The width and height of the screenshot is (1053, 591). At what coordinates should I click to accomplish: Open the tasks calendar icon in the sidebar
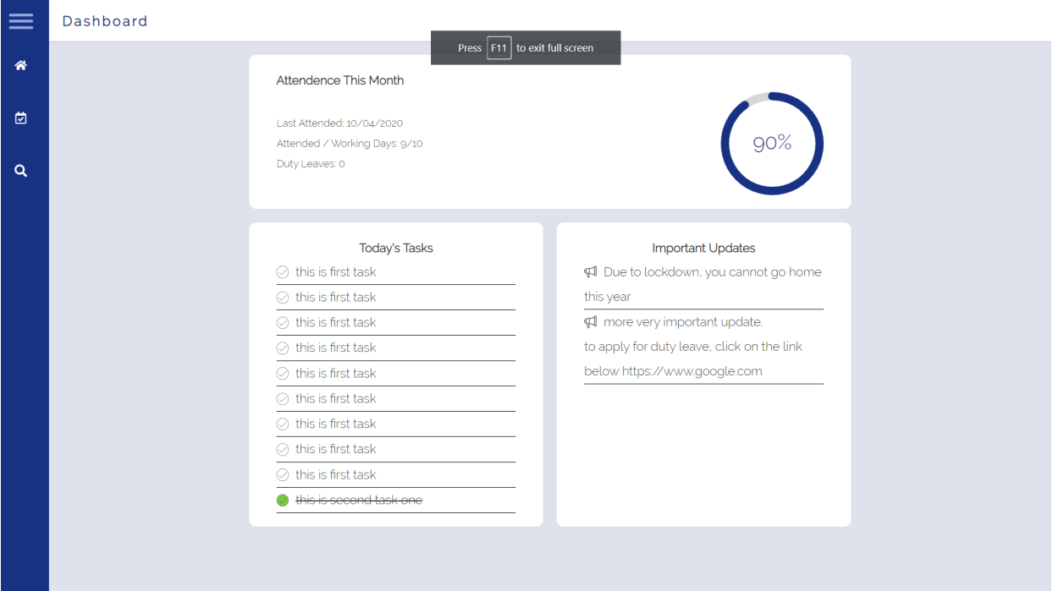click(x=20, y=118)
